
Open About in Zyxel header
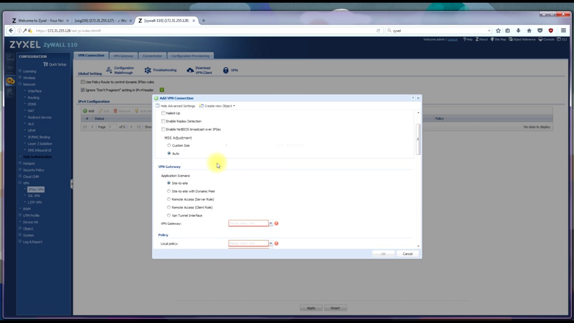pos(481,39)
